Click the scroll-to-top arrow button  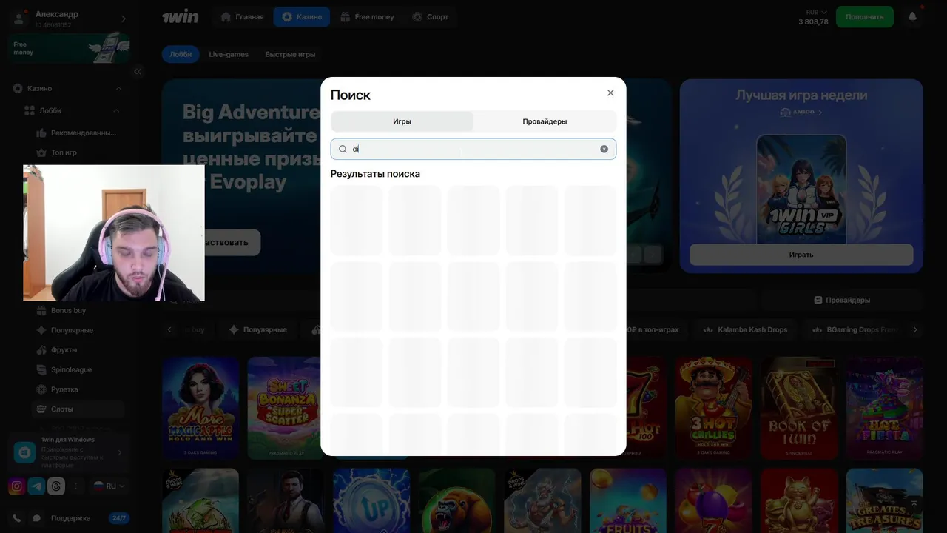pyautogui.click(x=914, y=504)
